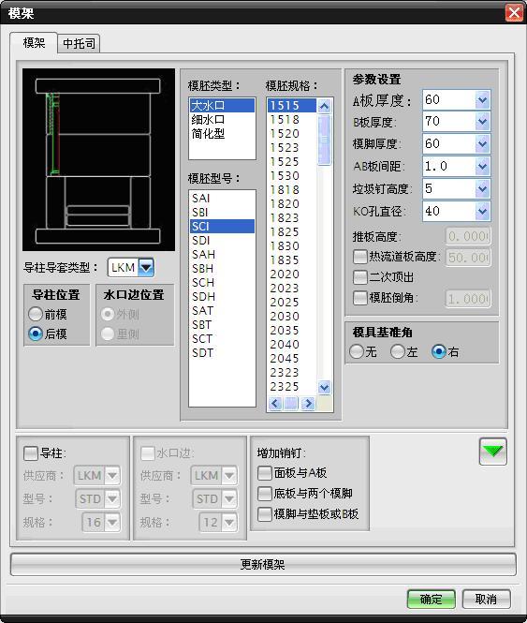The width and height of the screenshot is (527, 623).
Task: Select specification 2030
Action: [292, 317]
